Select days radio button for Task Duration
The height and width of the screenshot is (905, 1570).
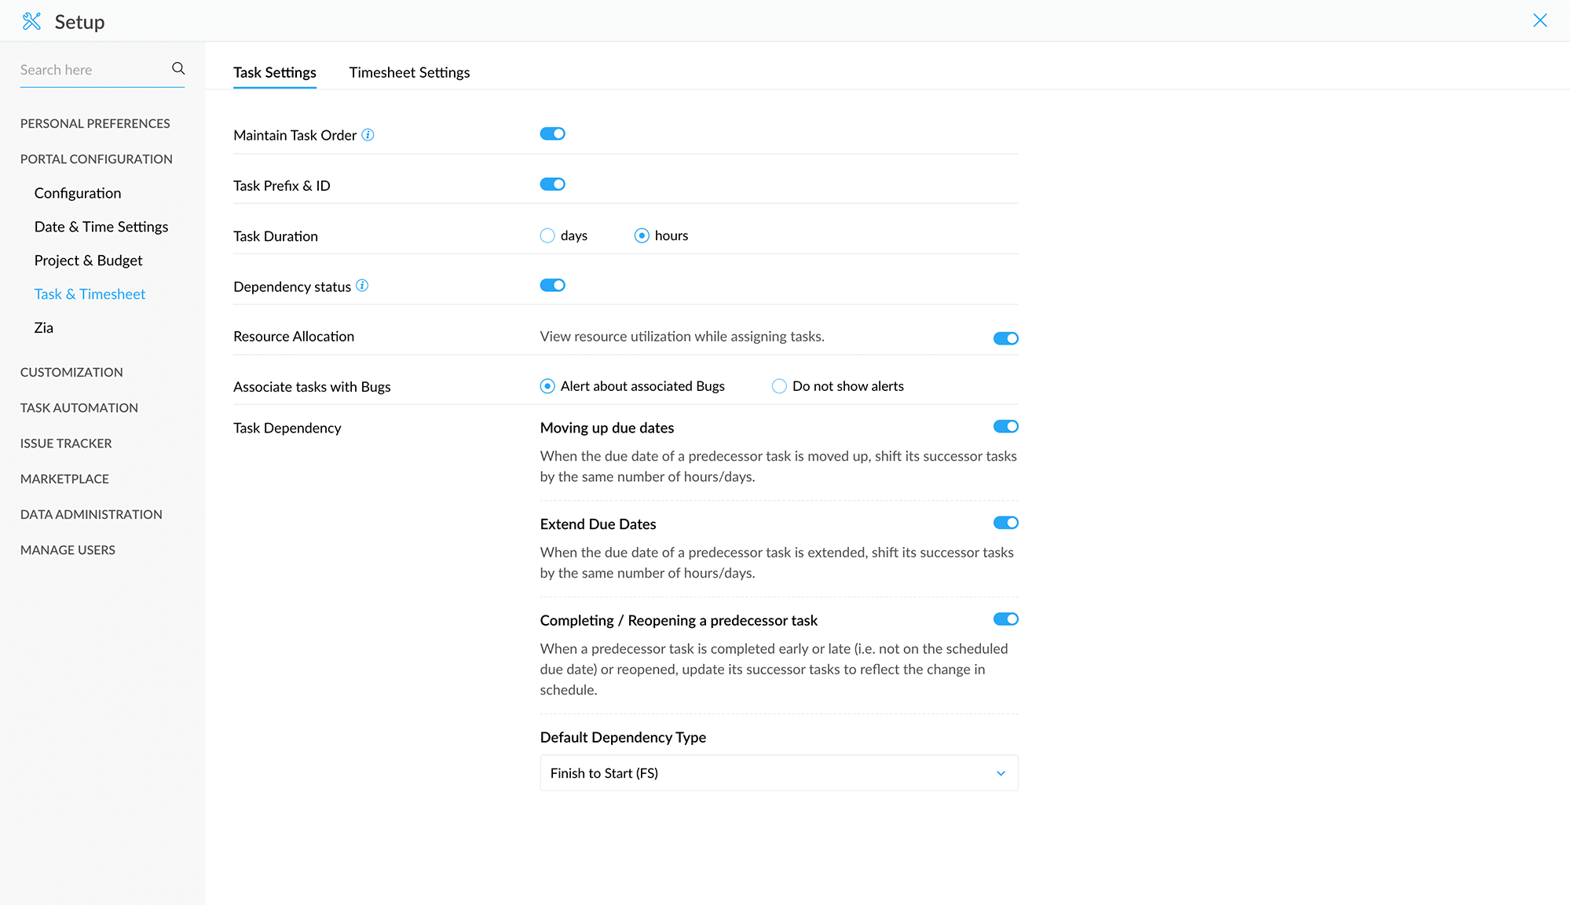coord(547,235)
